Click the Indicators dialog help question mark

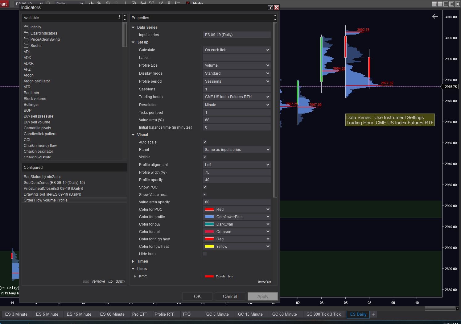tap(270, 7)
